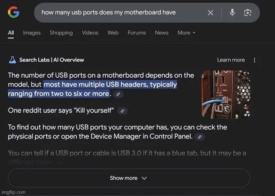
Task: Open Google Lens camera search icon
Action: [247, 12]
